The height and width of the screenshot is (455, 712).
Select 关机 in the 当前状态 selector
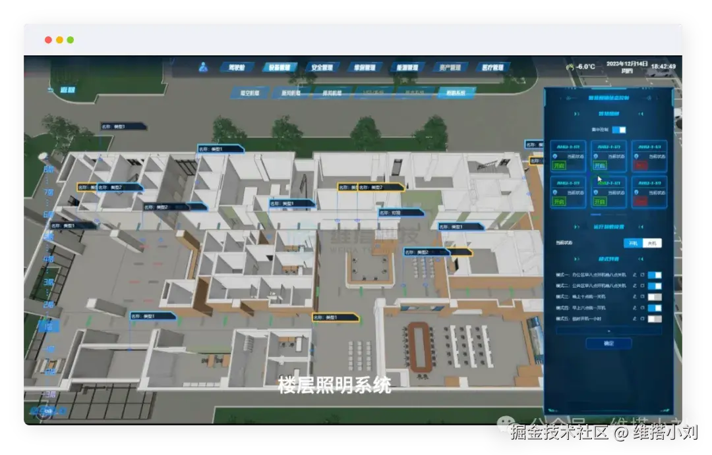[652, 243]
